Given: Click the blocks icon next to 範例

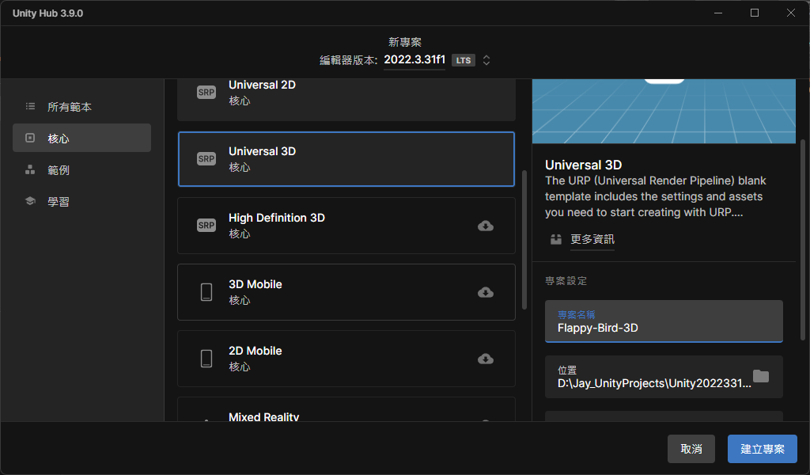Looking at the screenshot, I should (31, 169).
